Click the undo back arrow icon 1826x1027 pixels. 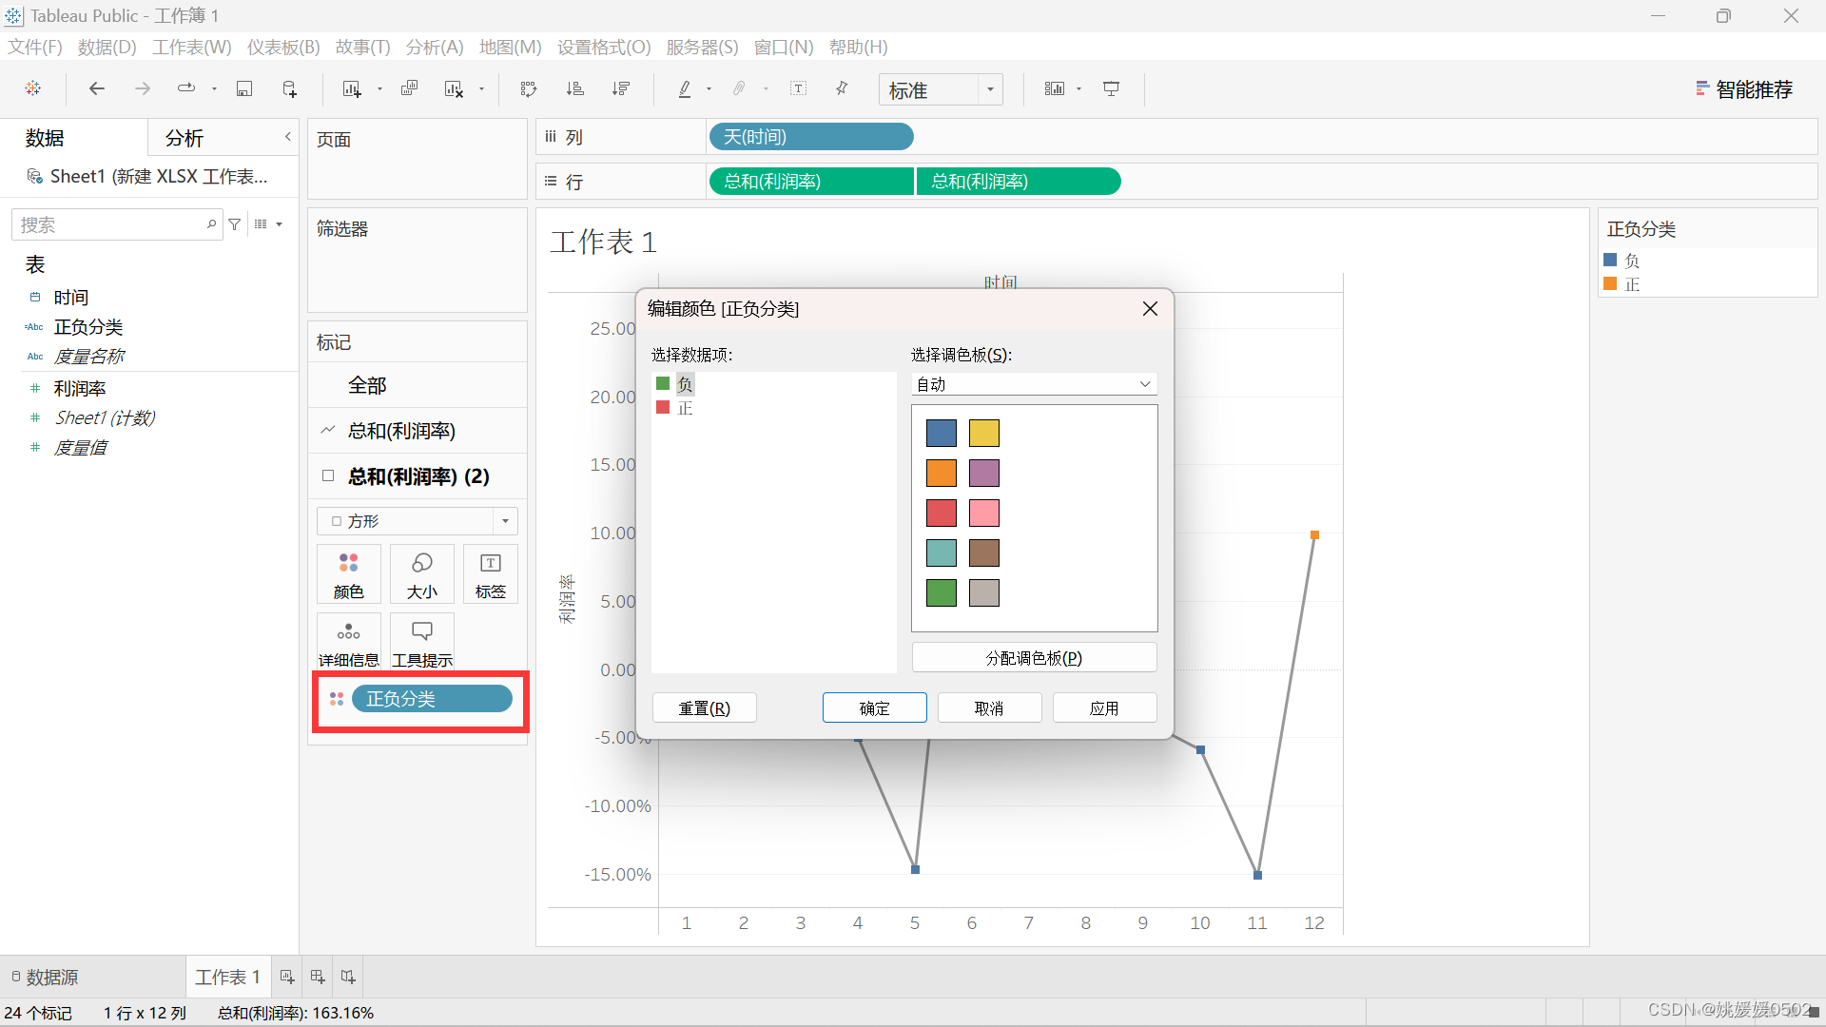[96, 88]
